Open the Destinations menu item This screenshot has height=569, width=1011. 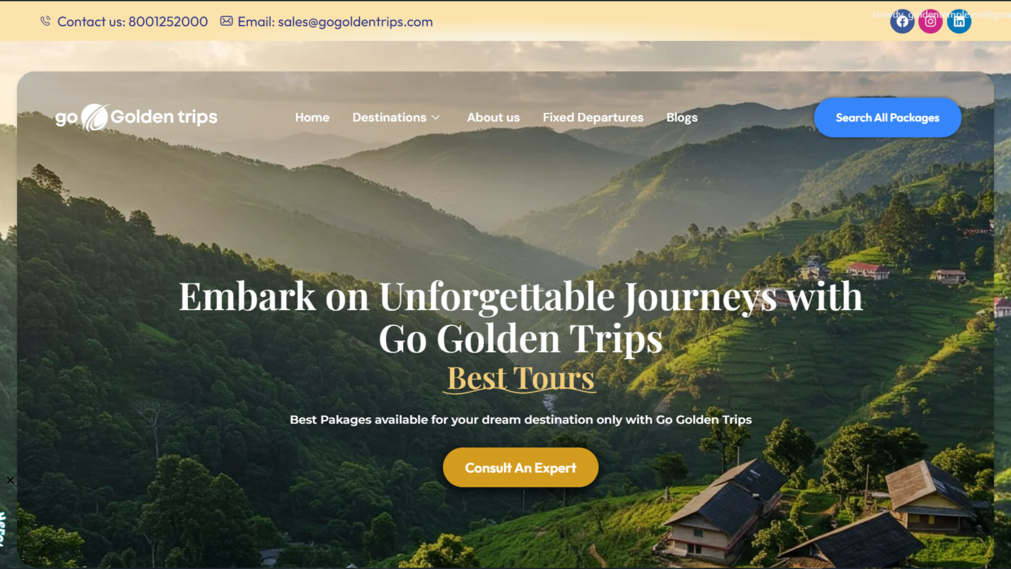(389, 117)
